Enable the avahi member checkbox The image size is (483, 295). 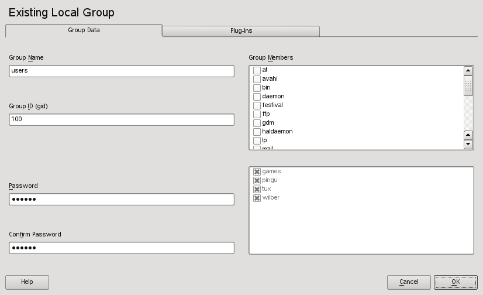257,79
